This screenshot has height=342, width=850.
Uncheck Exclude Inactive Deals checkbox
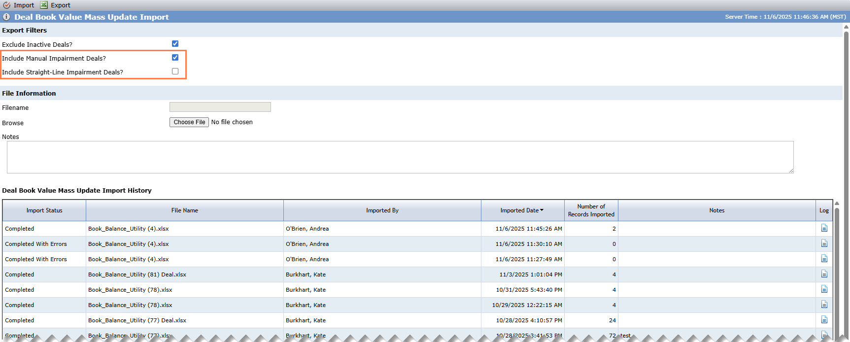[x=175, y=44]
